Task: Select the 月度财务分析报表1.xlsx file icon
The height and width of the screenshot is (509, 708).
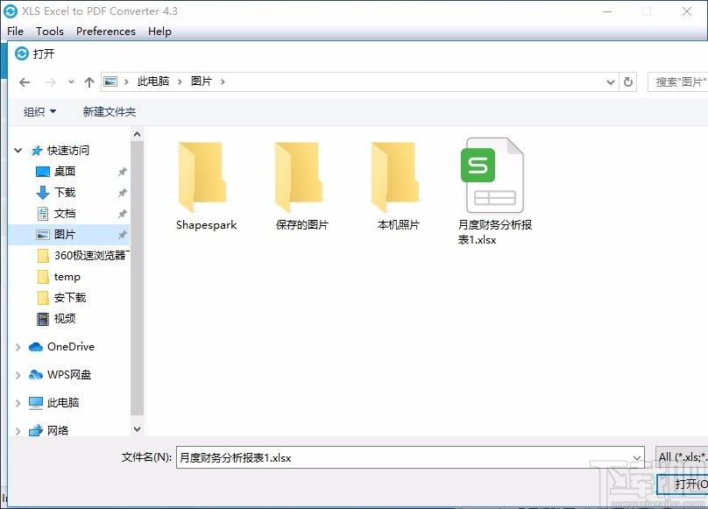Action: pyautogui.click(x=492, y=175)
